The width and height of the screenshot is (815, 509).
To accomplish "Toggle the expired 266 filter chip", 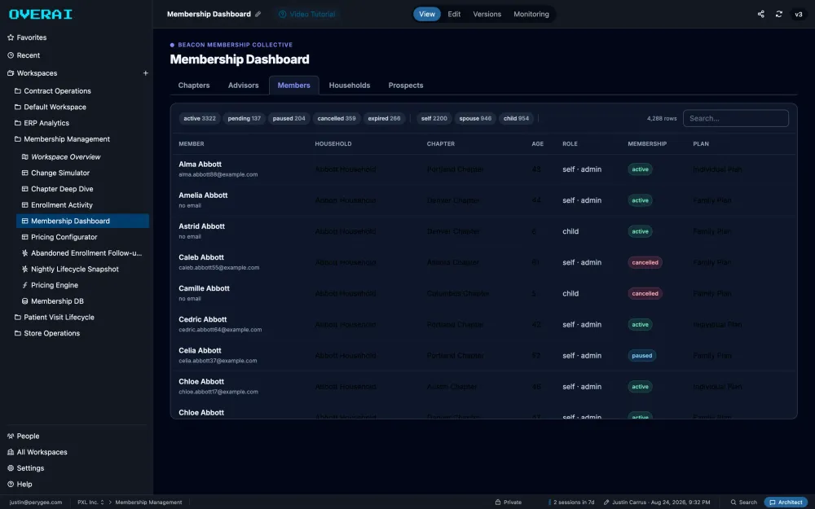I will click(x=384, y=118).
